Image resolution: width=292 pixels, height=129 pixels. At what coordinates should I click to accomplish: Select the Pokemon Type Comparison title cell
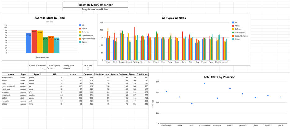click(95, 5)
